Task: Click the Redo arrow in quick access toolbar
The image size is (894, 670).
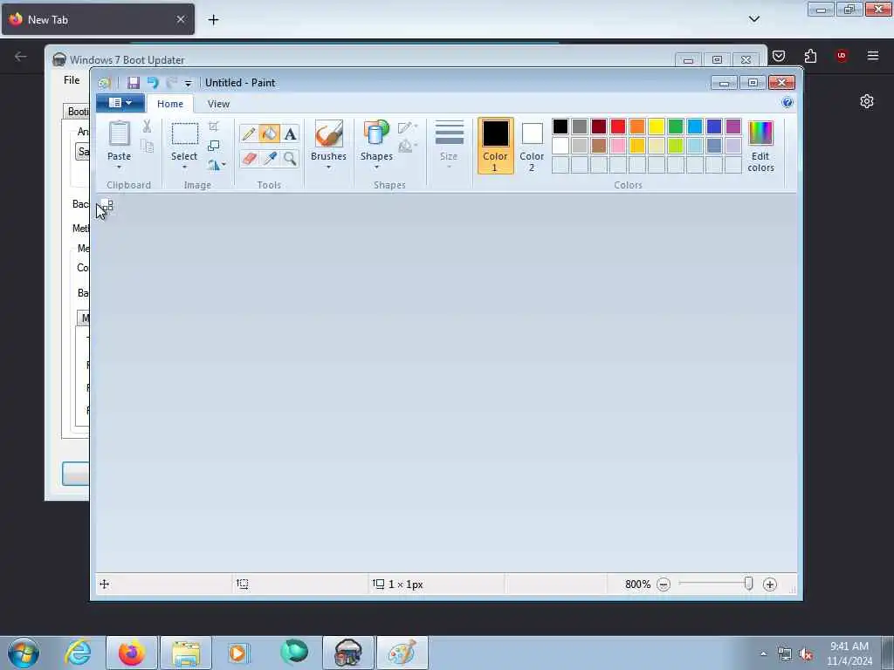Action: tap(172, 83)
